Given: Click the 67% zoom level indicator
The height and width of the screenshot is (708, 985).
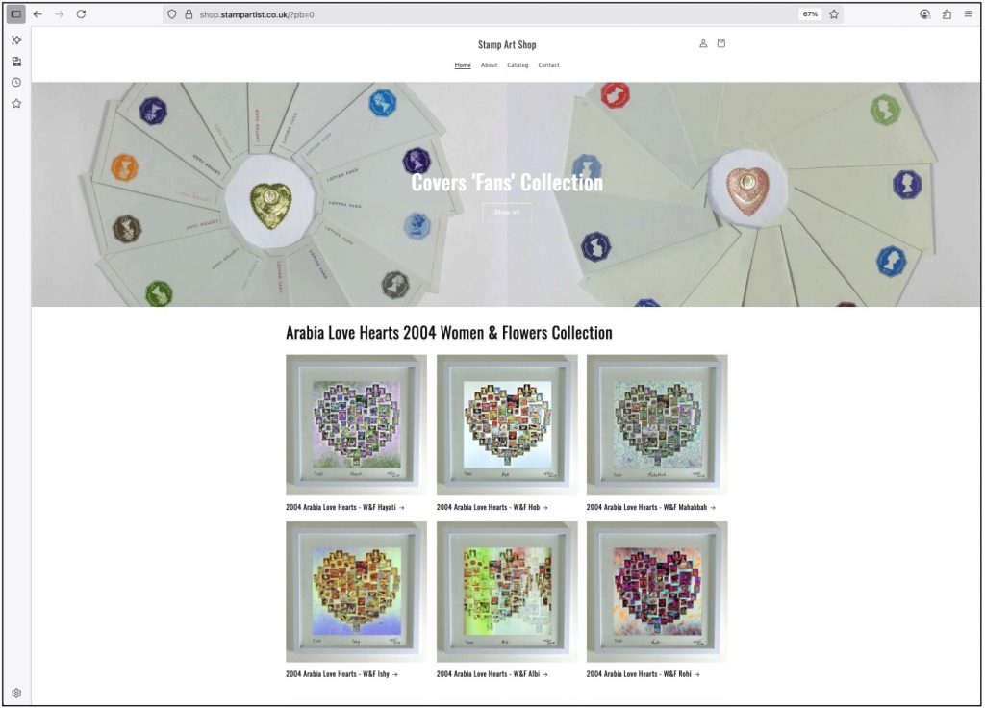Looking at the screenshot, I should tap(810, 13).
